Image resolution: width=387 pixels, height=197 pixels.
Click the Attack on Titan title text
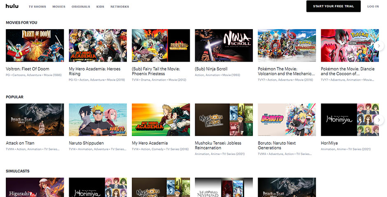(20, 143)
